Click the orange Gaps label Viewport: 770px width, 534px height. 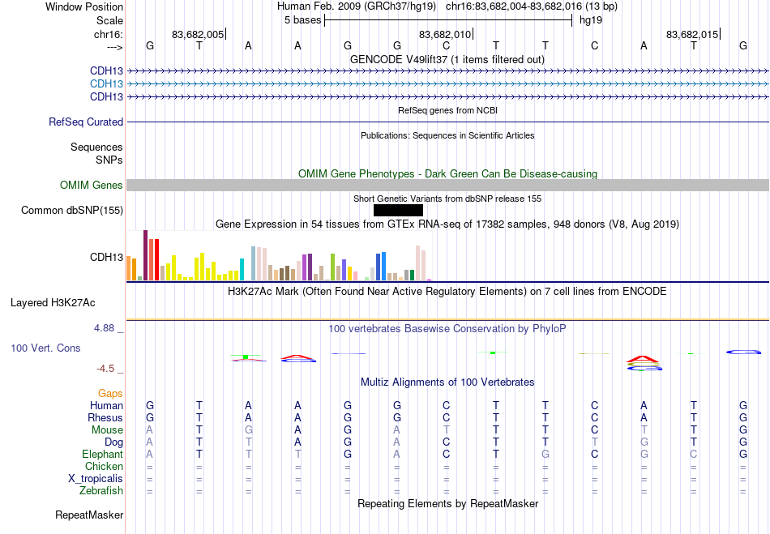coord(110,394)
